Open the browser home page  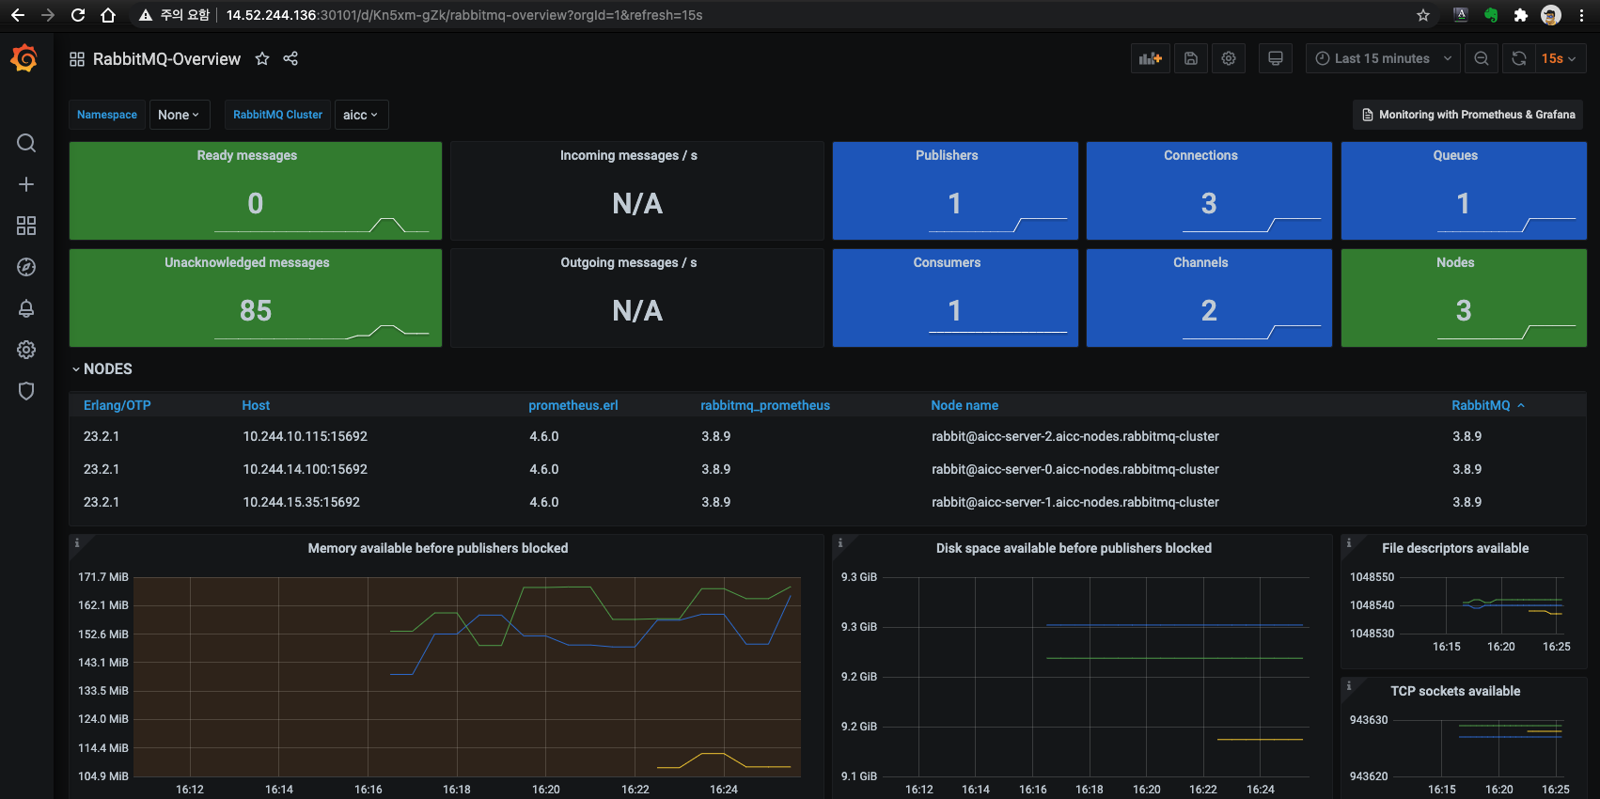[108, 15]
